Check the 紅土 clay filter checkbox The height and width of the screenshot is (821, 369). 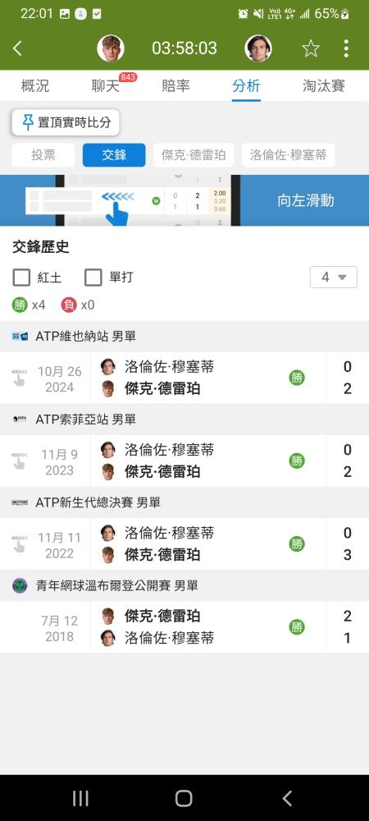point(21,277)
